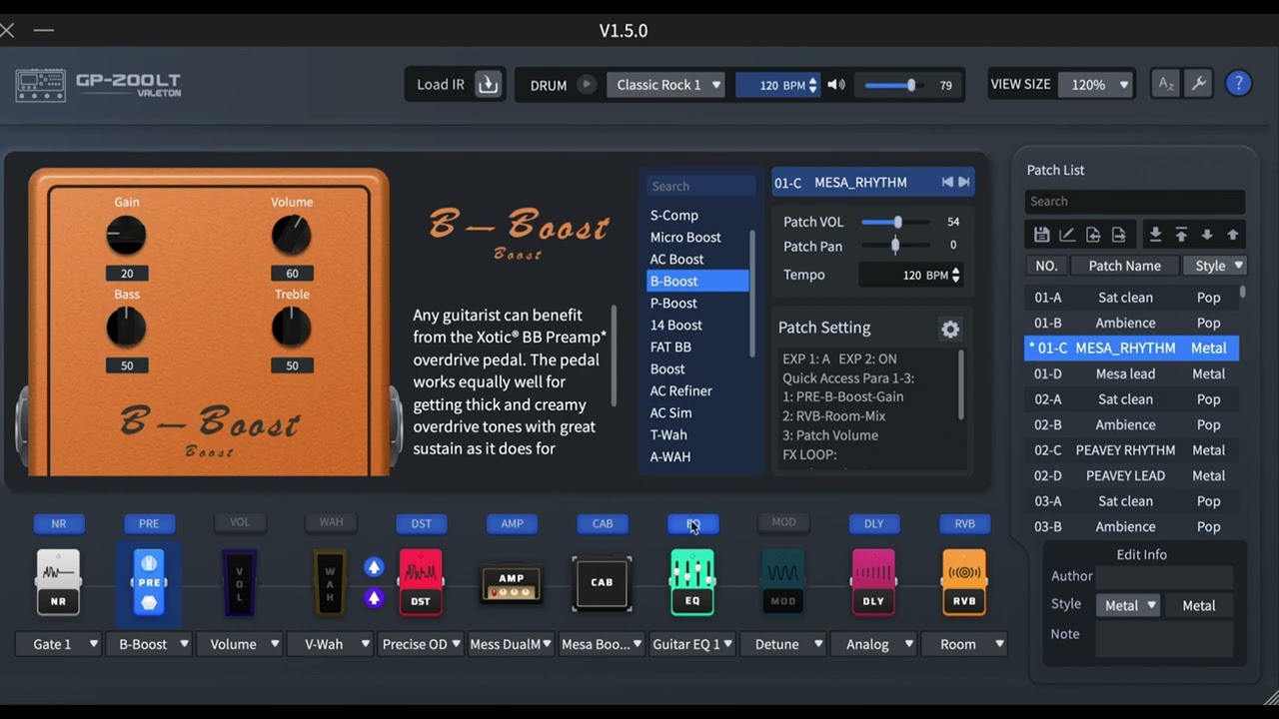The image size is (1279, 719).
Task: Select the CAB module icon
Action: [602, 582]
